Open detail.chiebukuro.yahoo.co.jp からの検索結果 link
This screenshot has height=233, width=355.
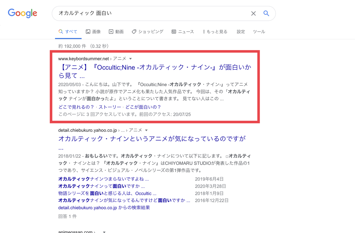(104, 208)
